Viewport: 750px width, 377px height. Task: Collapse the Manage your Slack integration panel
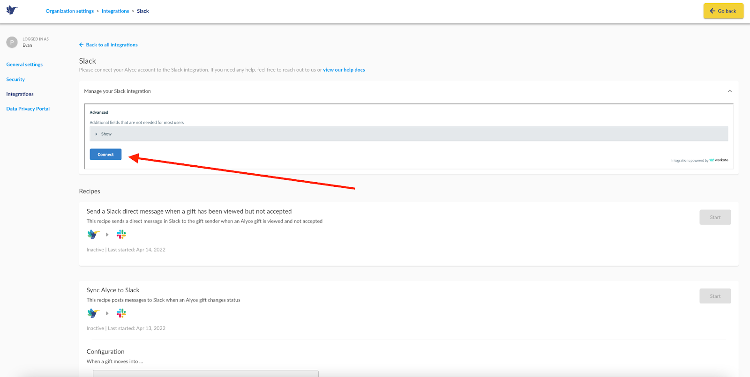pos(729,91)
